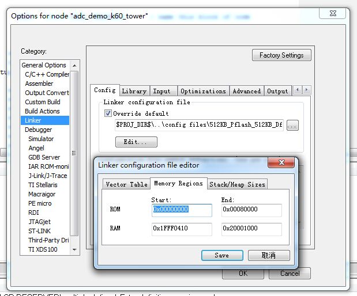Save the linker configuration

tap(222, 255)
